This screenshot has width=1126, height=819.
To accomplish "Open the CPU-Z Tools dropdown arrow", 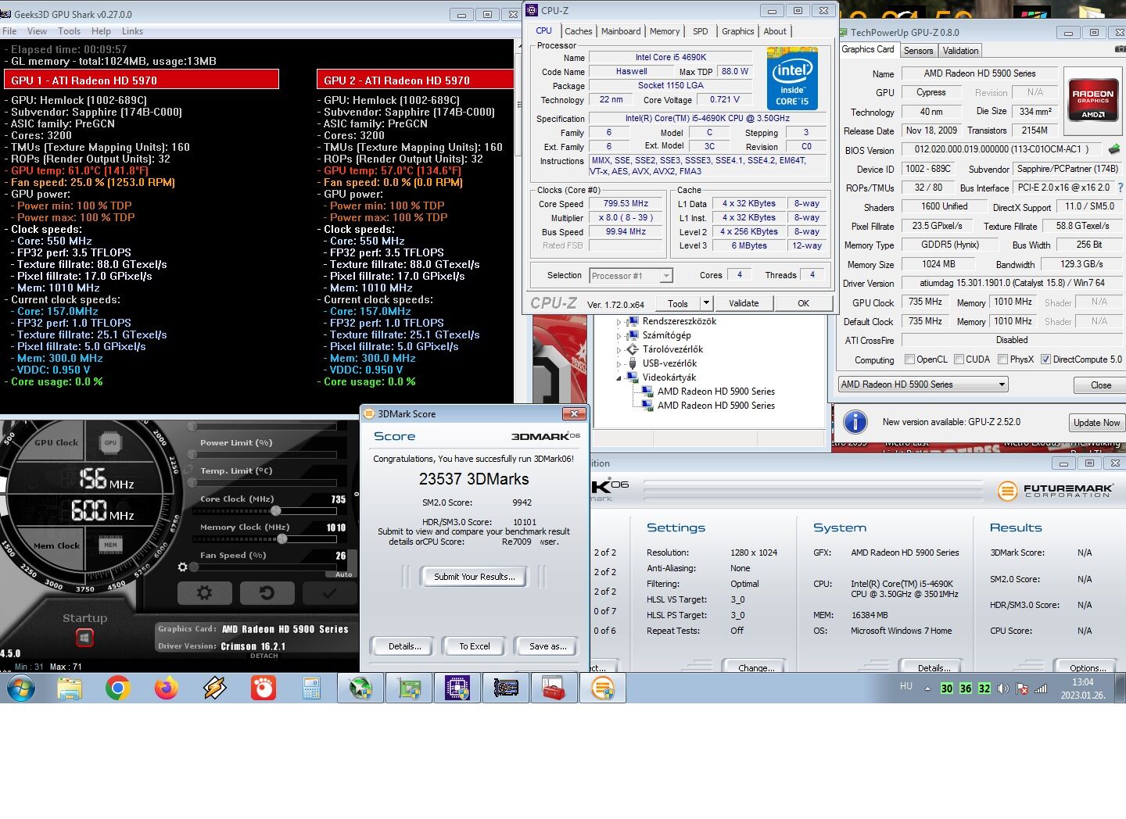I will click(706, 303).
